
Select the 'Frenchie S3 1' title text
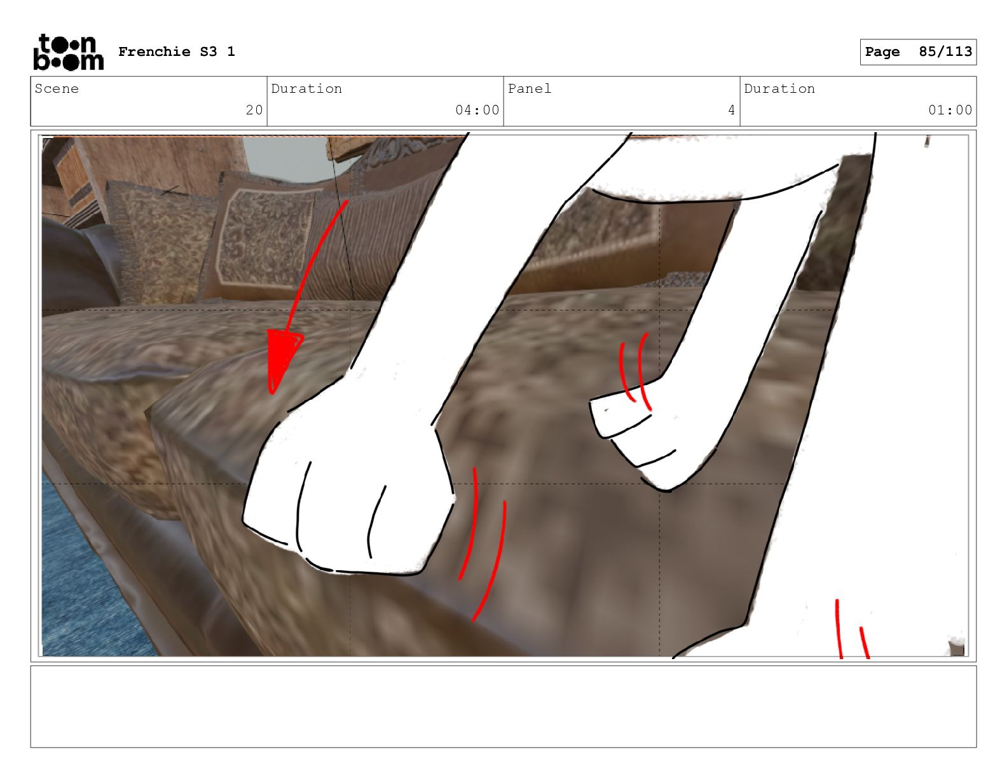click(x=177, y=51)
